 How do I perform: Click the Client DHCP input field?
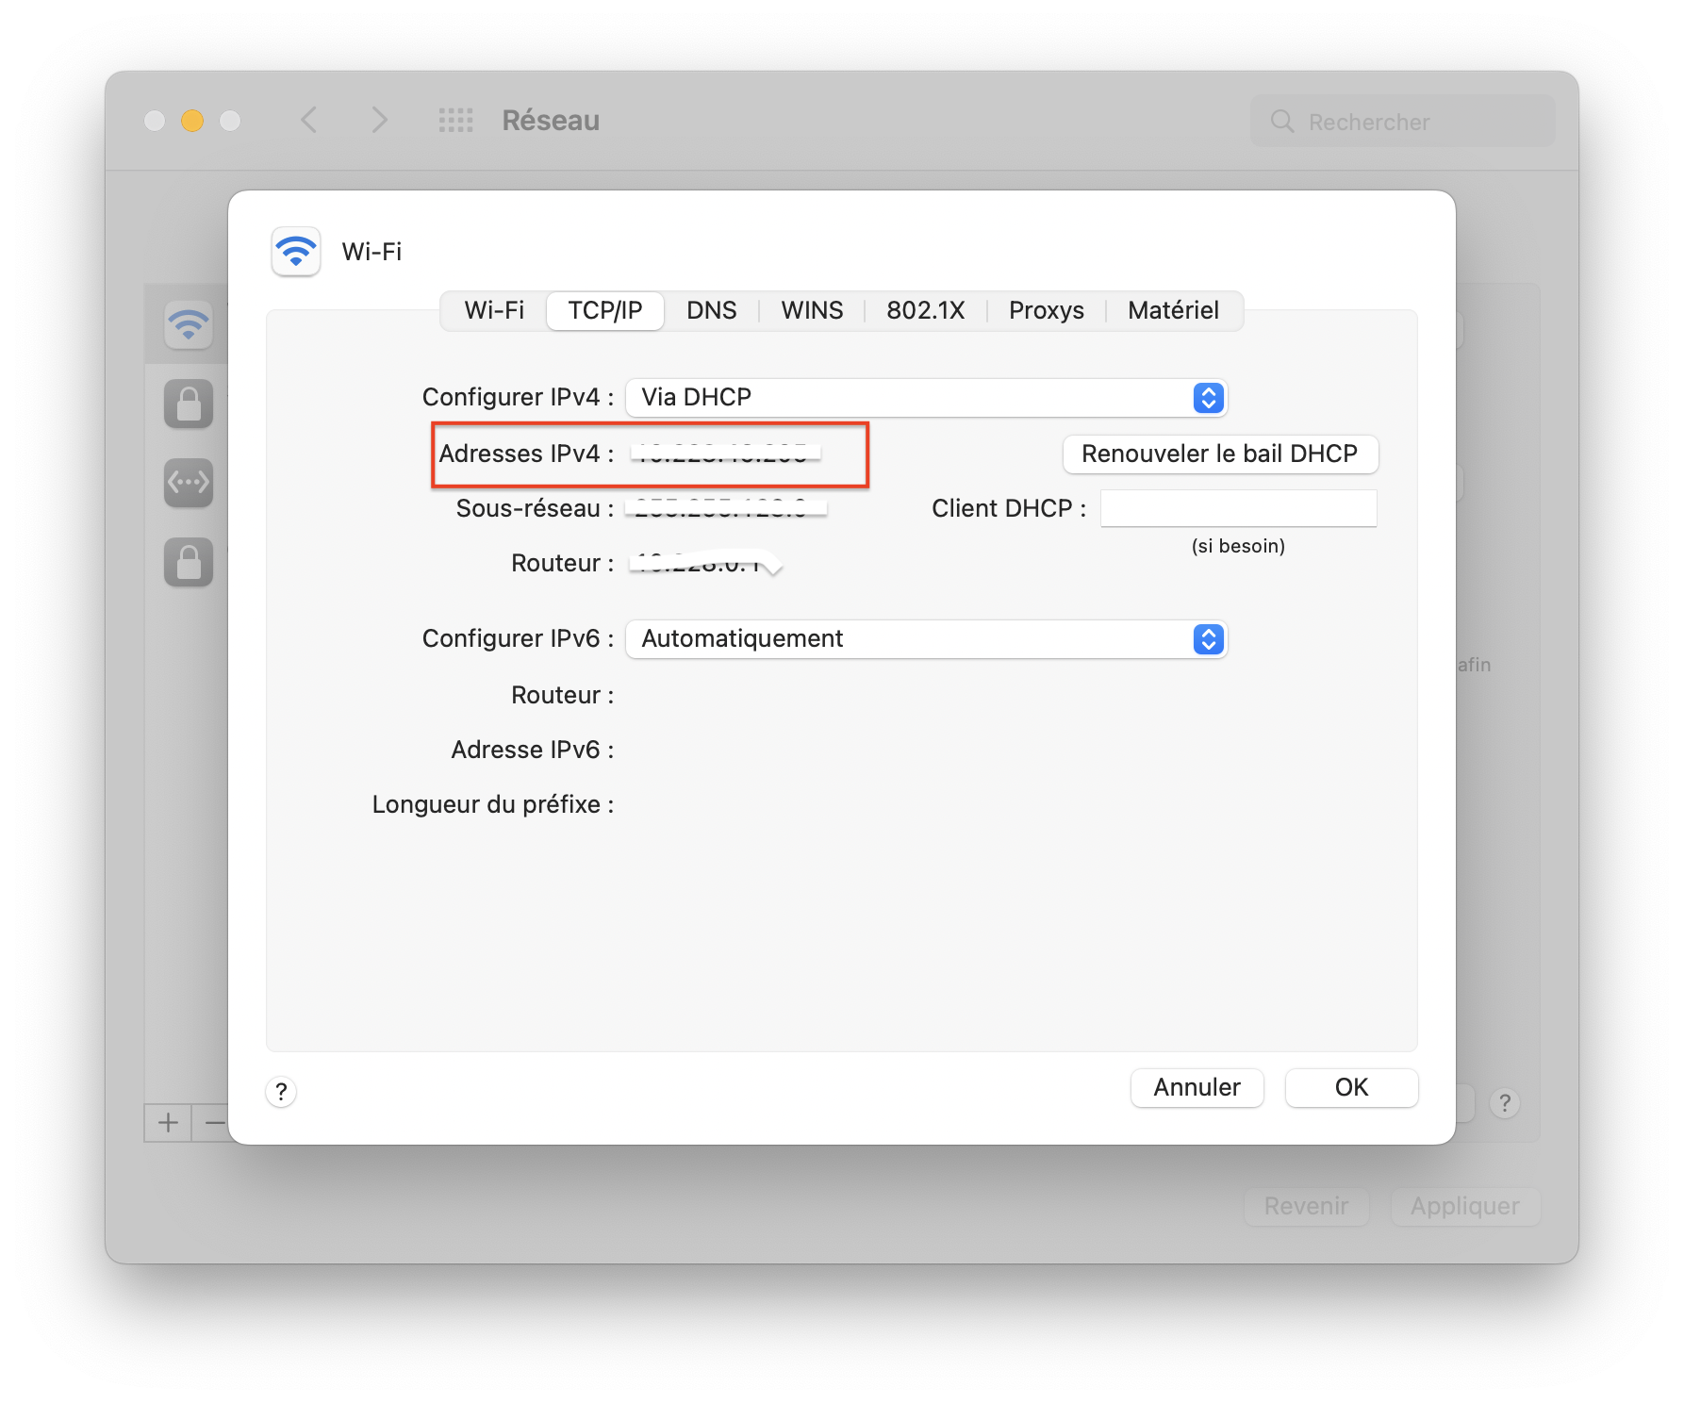[1238, 509]
